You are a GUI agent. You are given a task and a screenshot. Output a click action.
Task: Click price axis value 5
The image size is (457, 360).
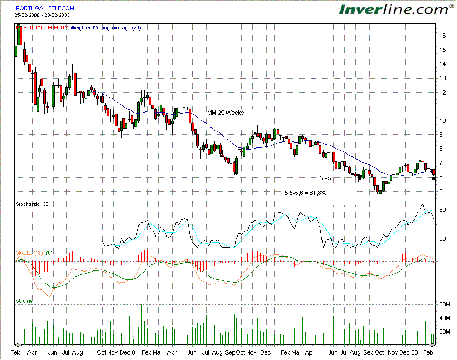point(441,191)
